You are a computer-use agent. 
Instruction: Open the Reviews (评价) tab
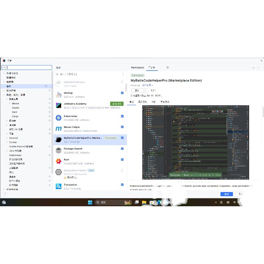click(x=153, y=102)
